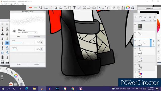This screenshot has height=91, width=161.
Task: Toggle the Brush Palette icon in toolbar
Action: 123,8
